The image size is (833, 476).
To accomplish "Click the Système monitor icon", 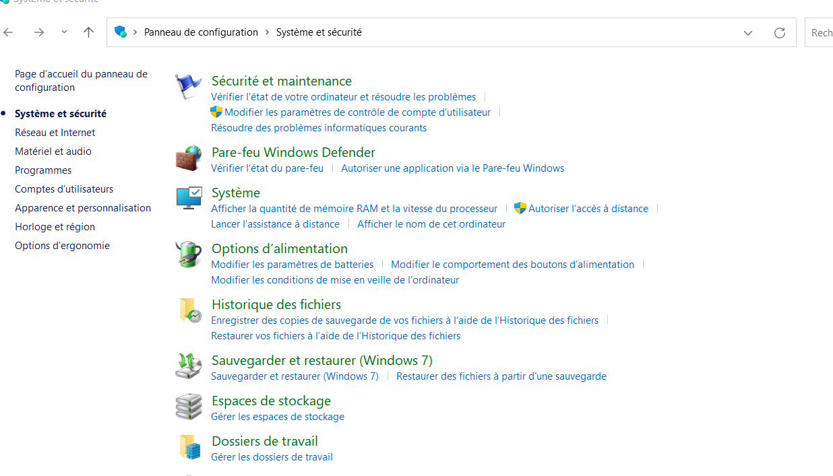I will 188,198.
